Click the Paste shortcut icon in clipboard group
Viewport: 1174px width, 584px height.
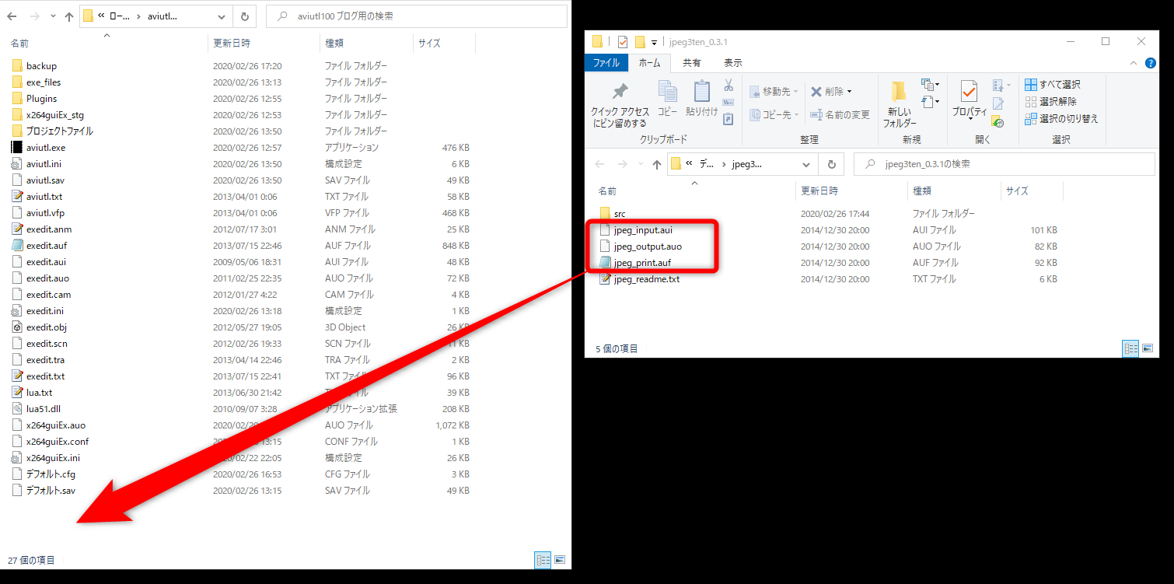[x=729, y=119]
